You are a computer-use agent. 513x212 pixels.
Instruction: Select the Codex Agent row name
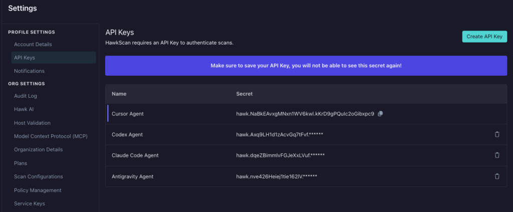[x=127, y=134]
